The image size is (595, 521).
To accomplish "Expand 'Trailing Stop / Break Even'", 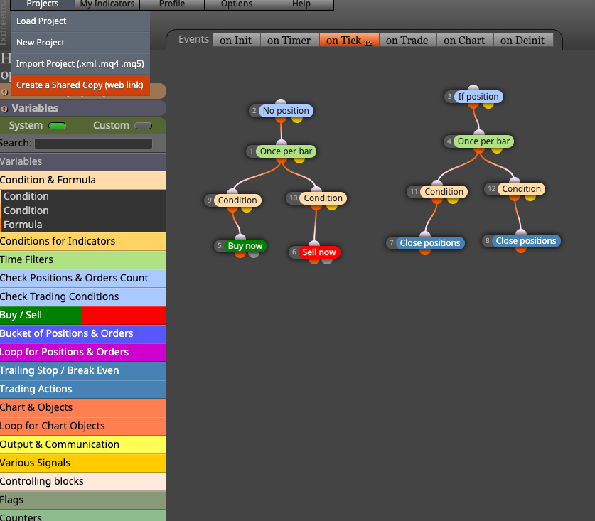I will click(x=83, y=370).
